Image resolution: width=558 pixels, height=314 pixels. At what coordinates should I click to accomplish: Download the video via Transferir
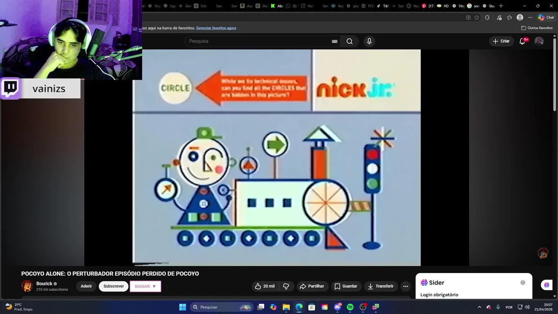pos(380,286)
